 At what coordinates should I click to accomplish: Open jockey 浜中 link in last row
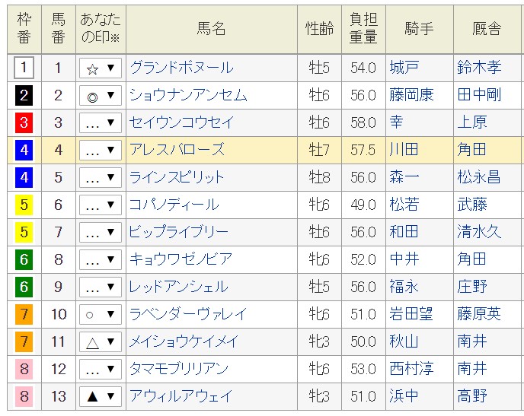(x=404, y=396)
